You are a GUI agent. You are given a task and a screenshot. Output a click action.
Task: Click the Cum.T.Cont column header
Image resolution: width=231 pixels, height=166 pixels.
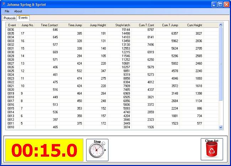coord(143,25)
